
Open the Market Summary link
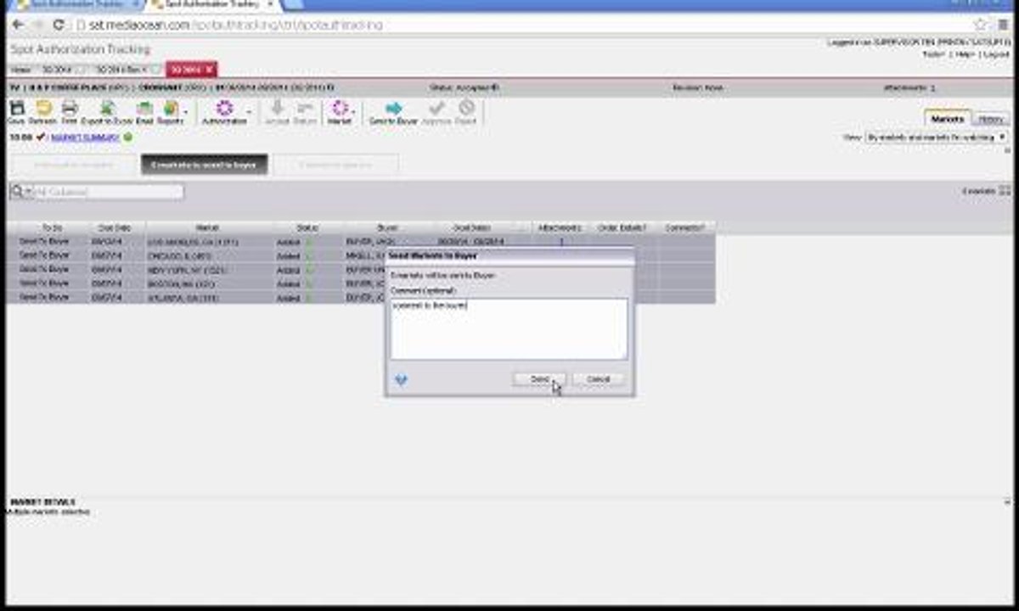coord(85,137)
